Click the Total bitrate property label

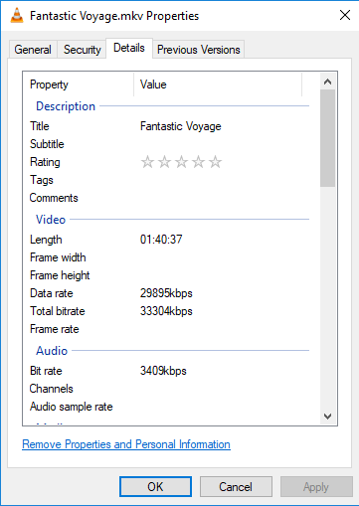pyautogui.click(x=58, y=311)
